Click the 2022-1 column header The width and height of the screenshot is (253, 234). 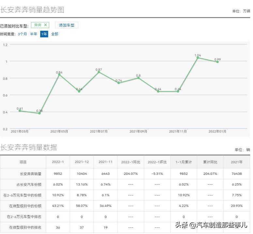[x=58, y=162]
